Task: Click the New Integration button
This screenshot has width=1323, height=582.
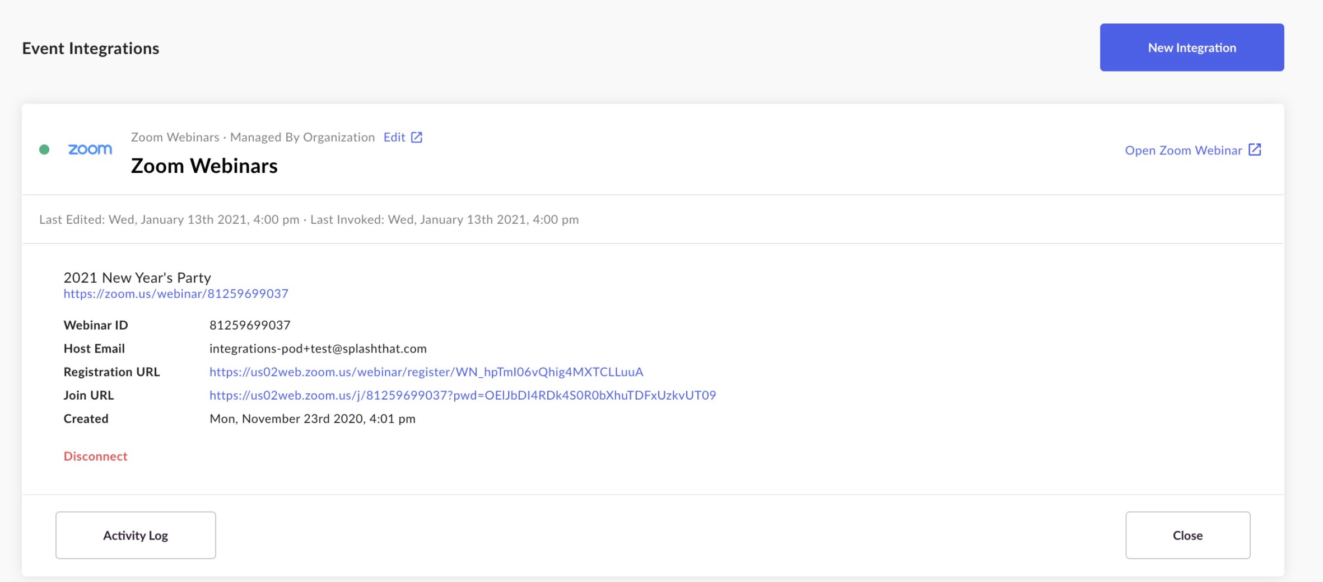Action: 1191,48
